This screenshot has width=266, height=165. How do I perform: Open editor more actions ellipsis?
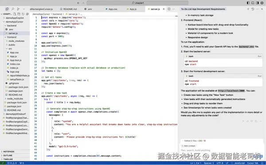pyautogui.click(x=173, y=9)
